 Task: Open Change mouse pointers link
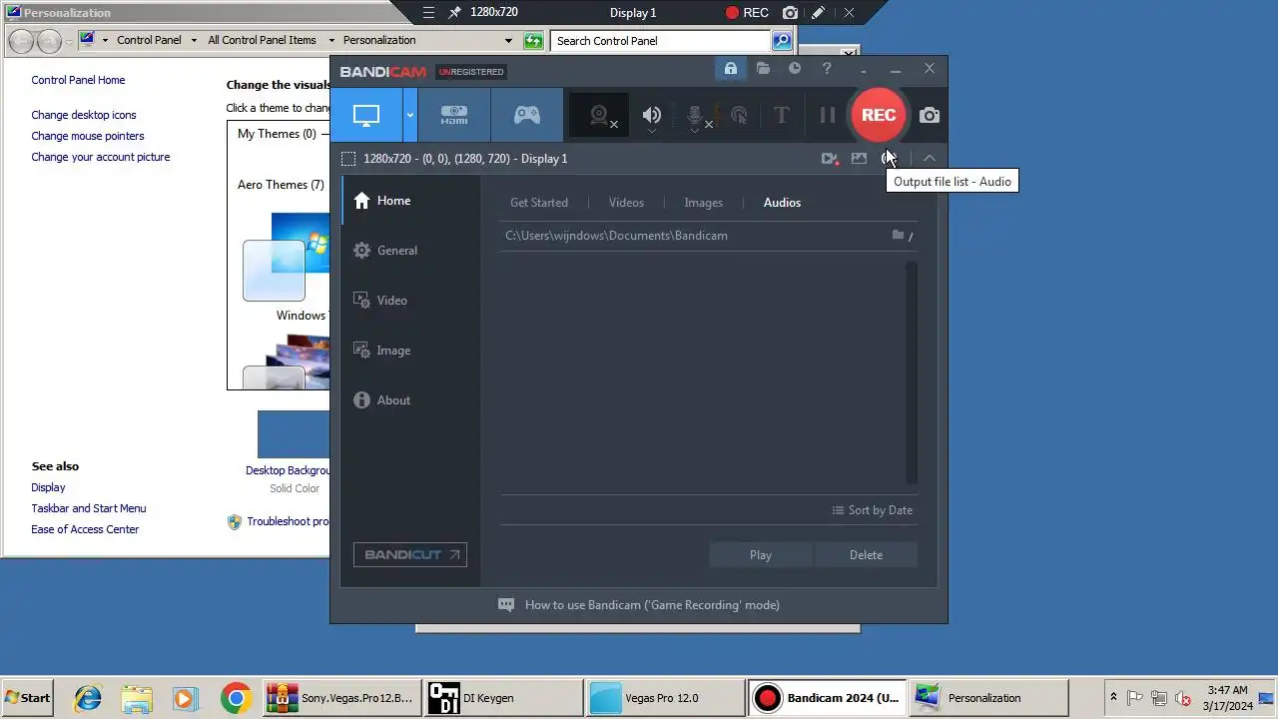[88, 136]
